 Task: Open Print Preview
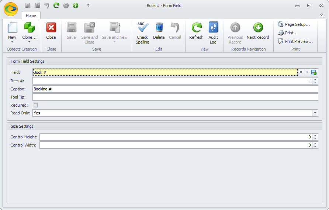tap(295, 41)
